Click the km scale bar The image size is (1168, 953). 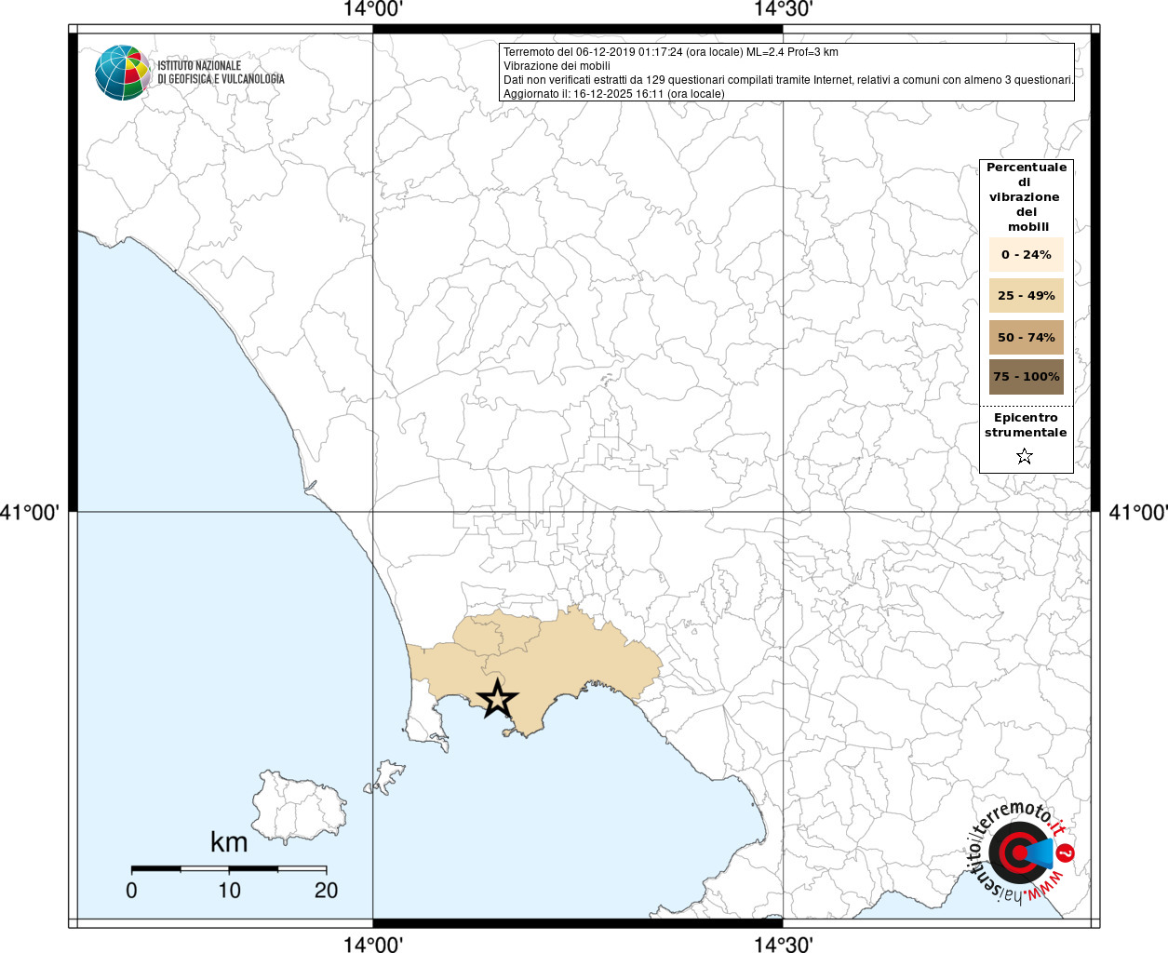(x=229, y=869)
